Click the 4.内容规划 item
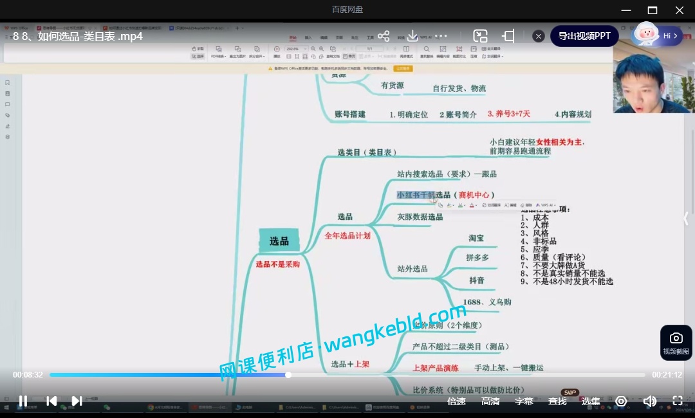695x418 pixels. point(573,114)
